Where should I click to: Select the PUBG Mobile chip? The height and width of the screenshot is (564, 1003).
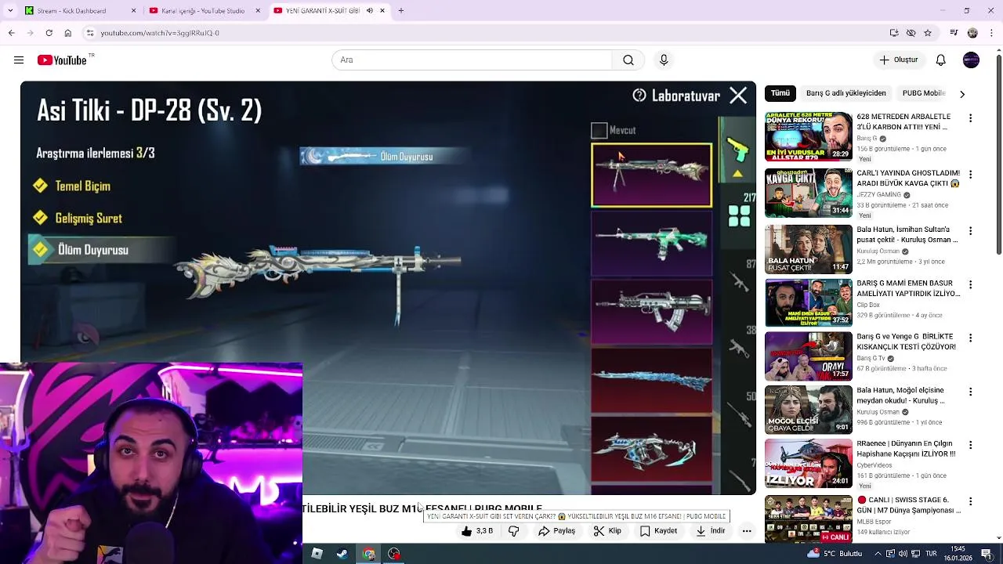(x=923, y=93)
